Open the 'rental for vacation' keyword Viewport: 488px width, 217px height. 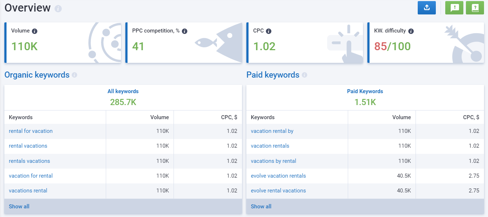click(31, 131)
